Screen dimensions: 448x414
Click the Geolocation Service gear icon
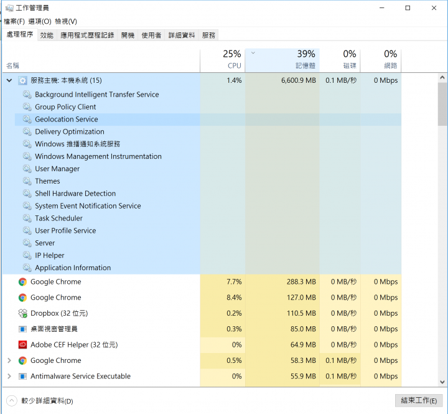[27, 119]
